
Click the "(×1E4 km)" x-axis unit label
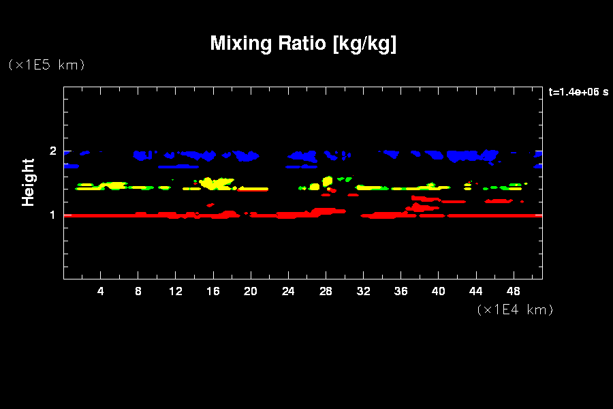pyautogui.click(x=515, y=309)
